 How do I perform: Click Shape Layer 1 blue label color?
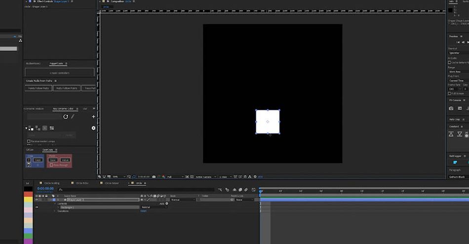pyautogui.click(x=54, y=200)
